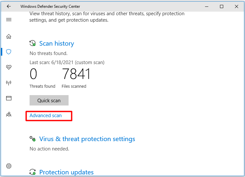The image size is (245, 177).
Task: Click the refresh icon beside Protection updates
Action: 32,172
